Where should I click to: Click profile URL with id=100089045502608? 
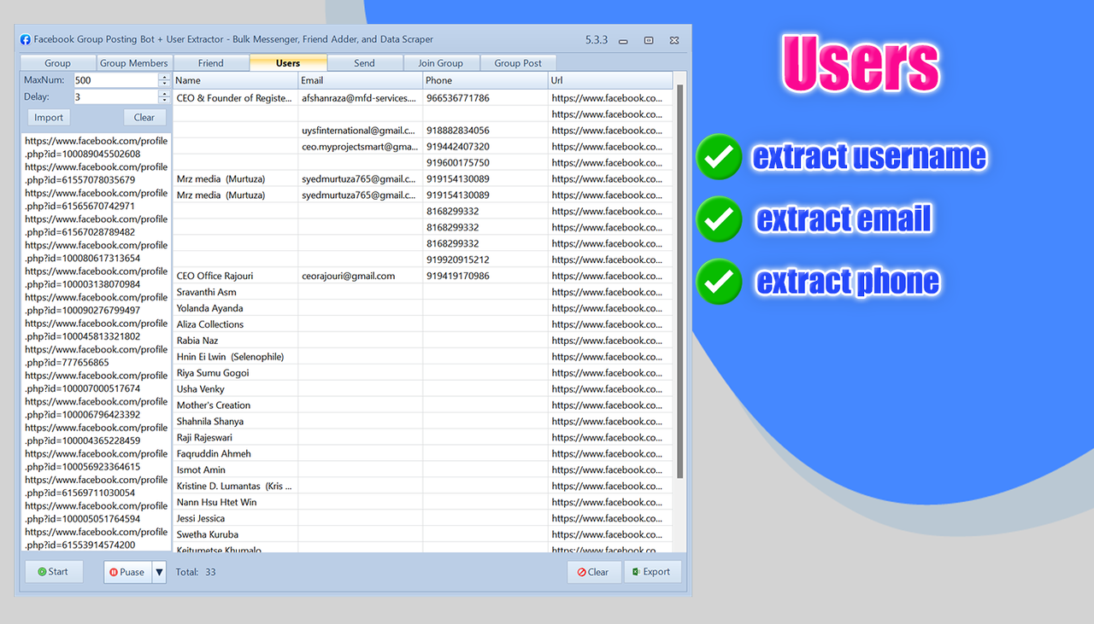pyautogui.click(x=96, y=148)
